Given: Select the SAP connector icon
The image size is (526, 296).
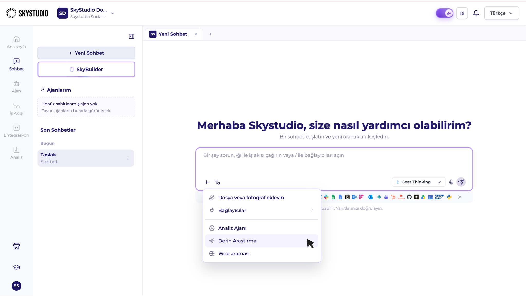Looking at the screenshot, I should click(439, 197).
